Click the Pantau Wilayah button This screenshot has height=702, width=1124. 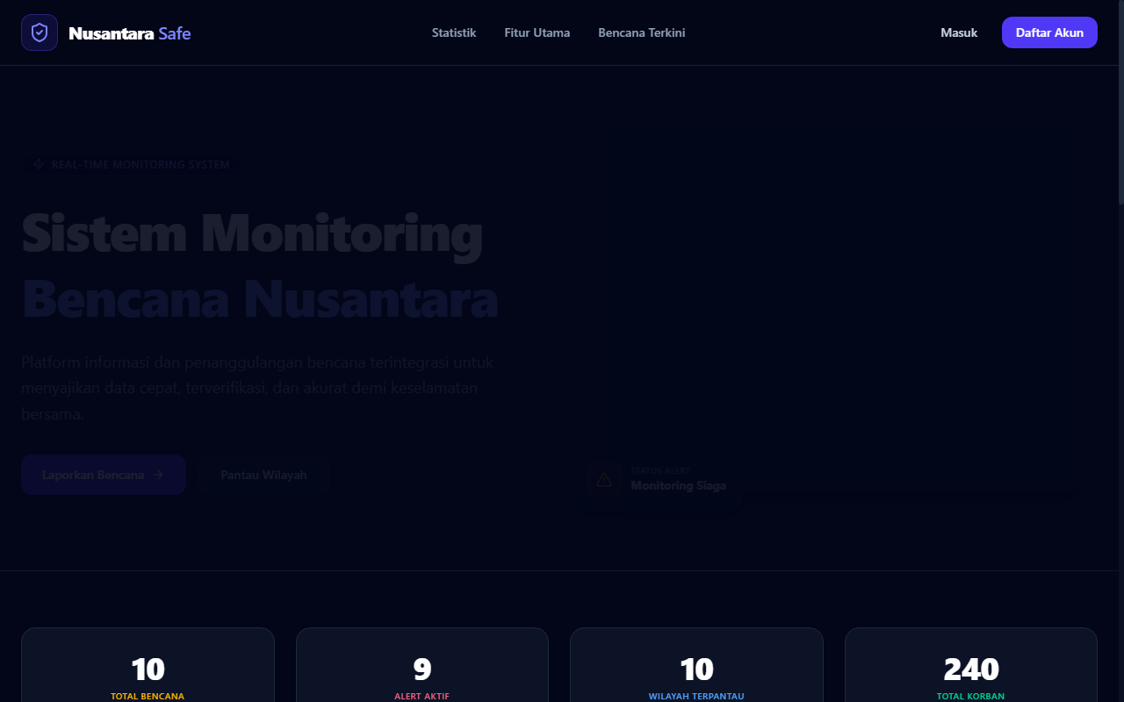(x=263, y=475)
